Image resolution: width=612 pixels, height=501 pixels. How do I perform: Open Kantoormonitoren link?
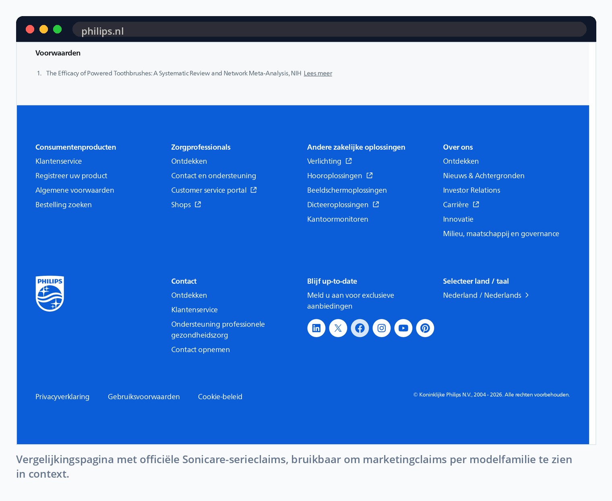(338, 219)
